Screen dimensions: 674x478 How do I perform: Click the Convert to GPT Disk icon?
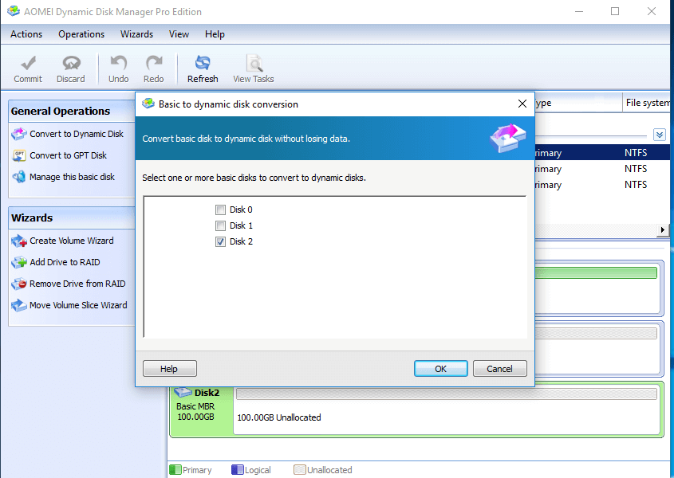pyautogui.click(x=19, y=155)
